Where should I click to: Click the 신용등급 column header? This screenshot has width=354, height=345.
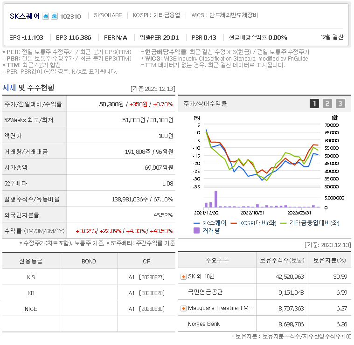[x=31, y=261]
